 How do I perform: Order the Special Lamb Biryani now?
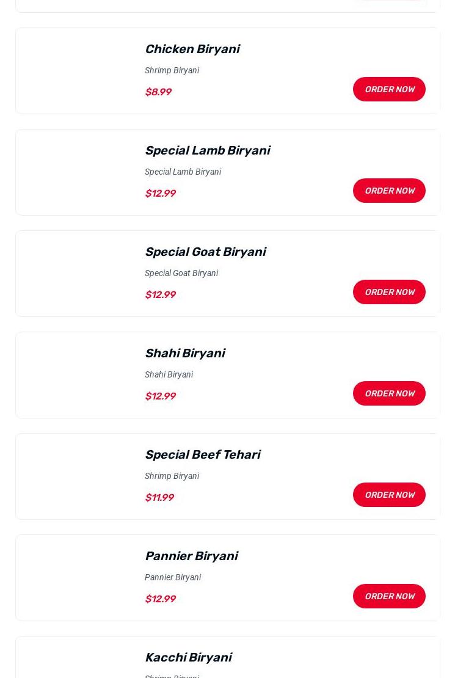pyautogui.click(x=389, y=191)
